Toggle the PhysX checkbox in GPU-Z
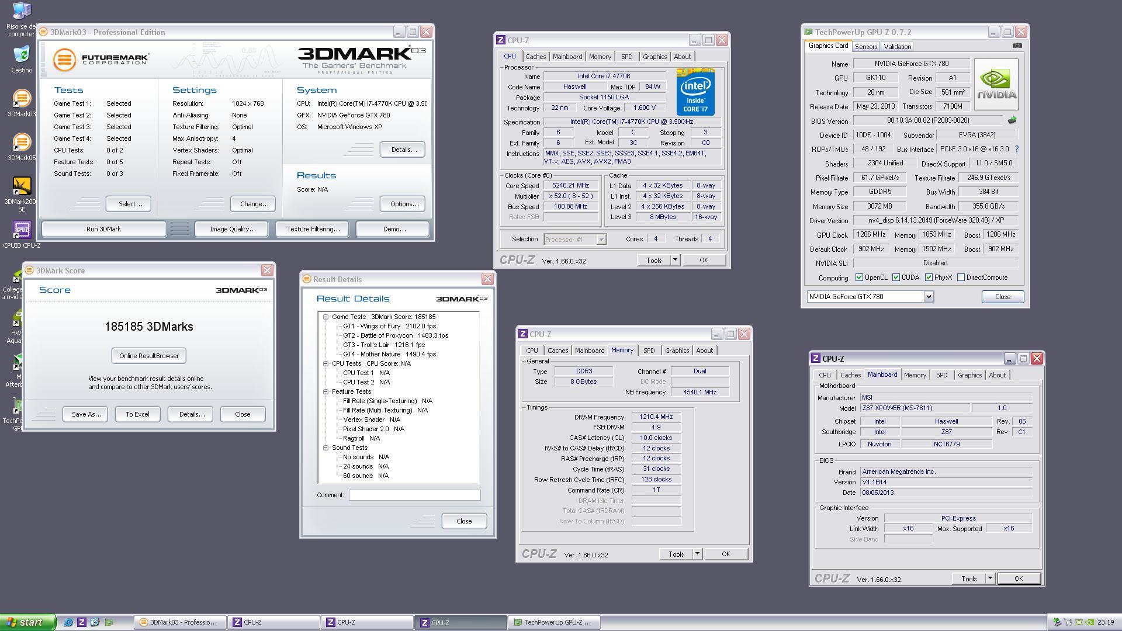 [x=929, y=278]
